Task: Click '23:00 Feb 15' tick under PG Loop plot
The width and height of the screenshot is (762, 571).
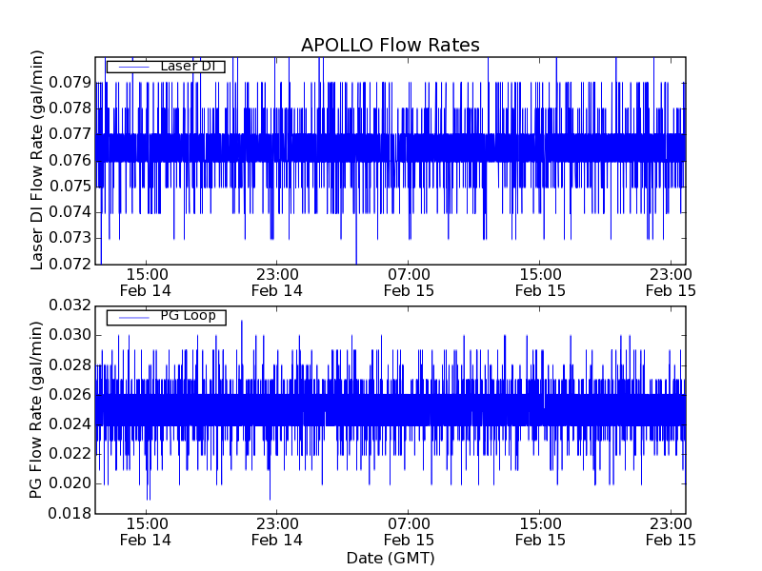Action: pos(672,532)
